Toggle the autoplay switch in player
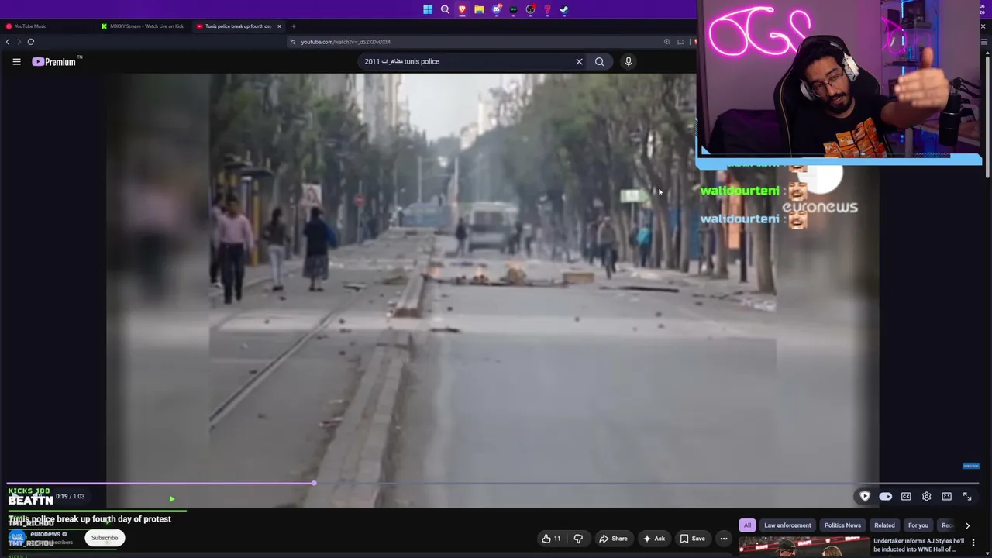This screenshot has height=558, width=992. pos(885,497)
